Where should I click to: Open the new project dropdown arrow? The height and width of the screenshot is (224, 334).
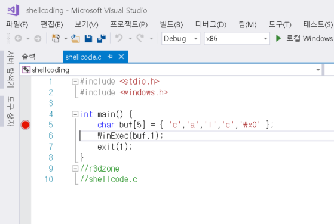pos(66,39)
